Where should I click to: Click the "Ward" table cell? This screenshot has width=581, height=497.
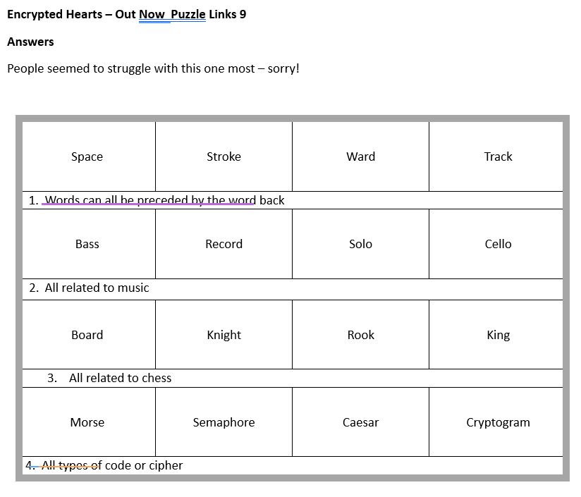[360, 157]
